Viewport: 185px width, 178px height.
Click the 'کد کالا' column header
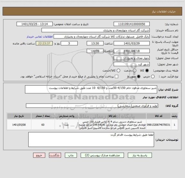coord(159,116)
